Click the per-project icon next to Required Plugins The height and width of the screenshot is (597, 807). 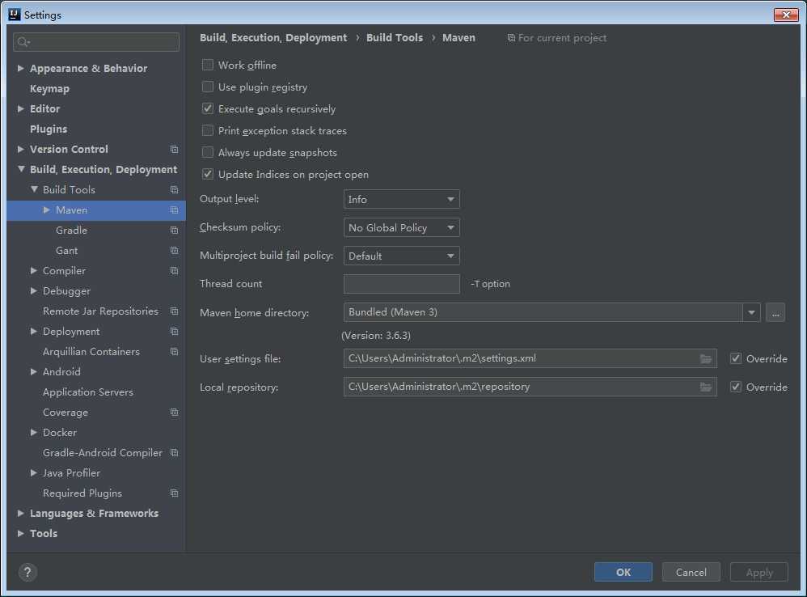click(175, 493)
